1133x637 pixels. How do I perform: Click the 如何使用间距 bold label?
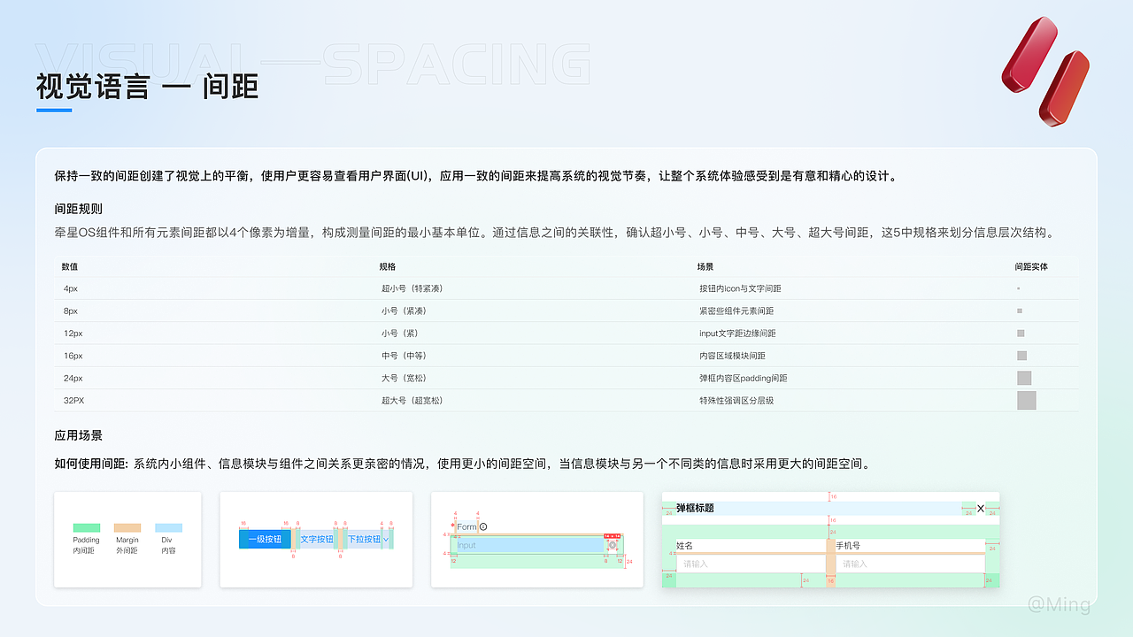(90, 463)
